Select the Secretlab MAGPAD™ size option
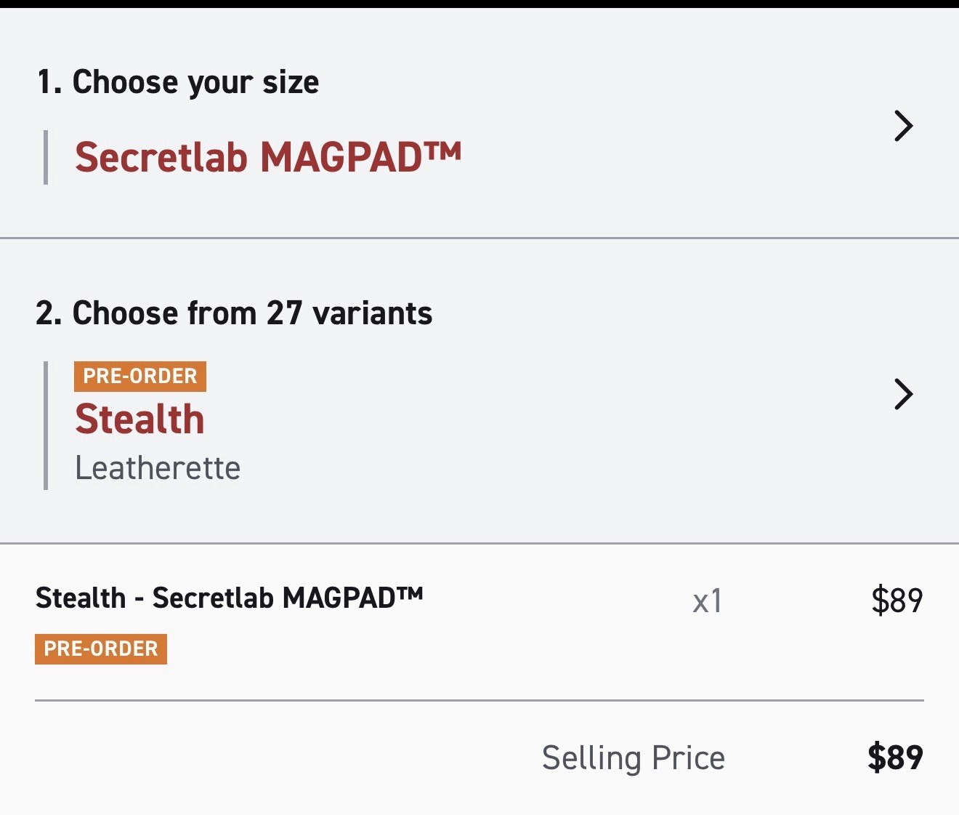This screenshot has height=815, width=959. (x=269, y=155)
